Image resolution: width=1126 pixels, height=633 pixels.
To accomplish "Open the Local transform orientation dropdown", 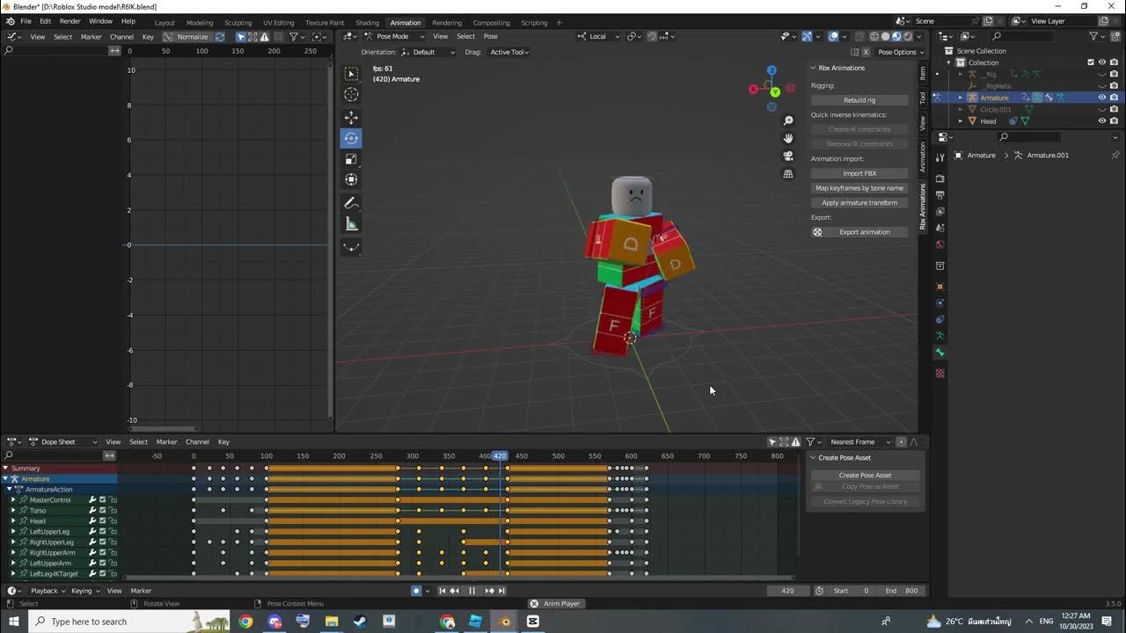I will pos(598,37).
